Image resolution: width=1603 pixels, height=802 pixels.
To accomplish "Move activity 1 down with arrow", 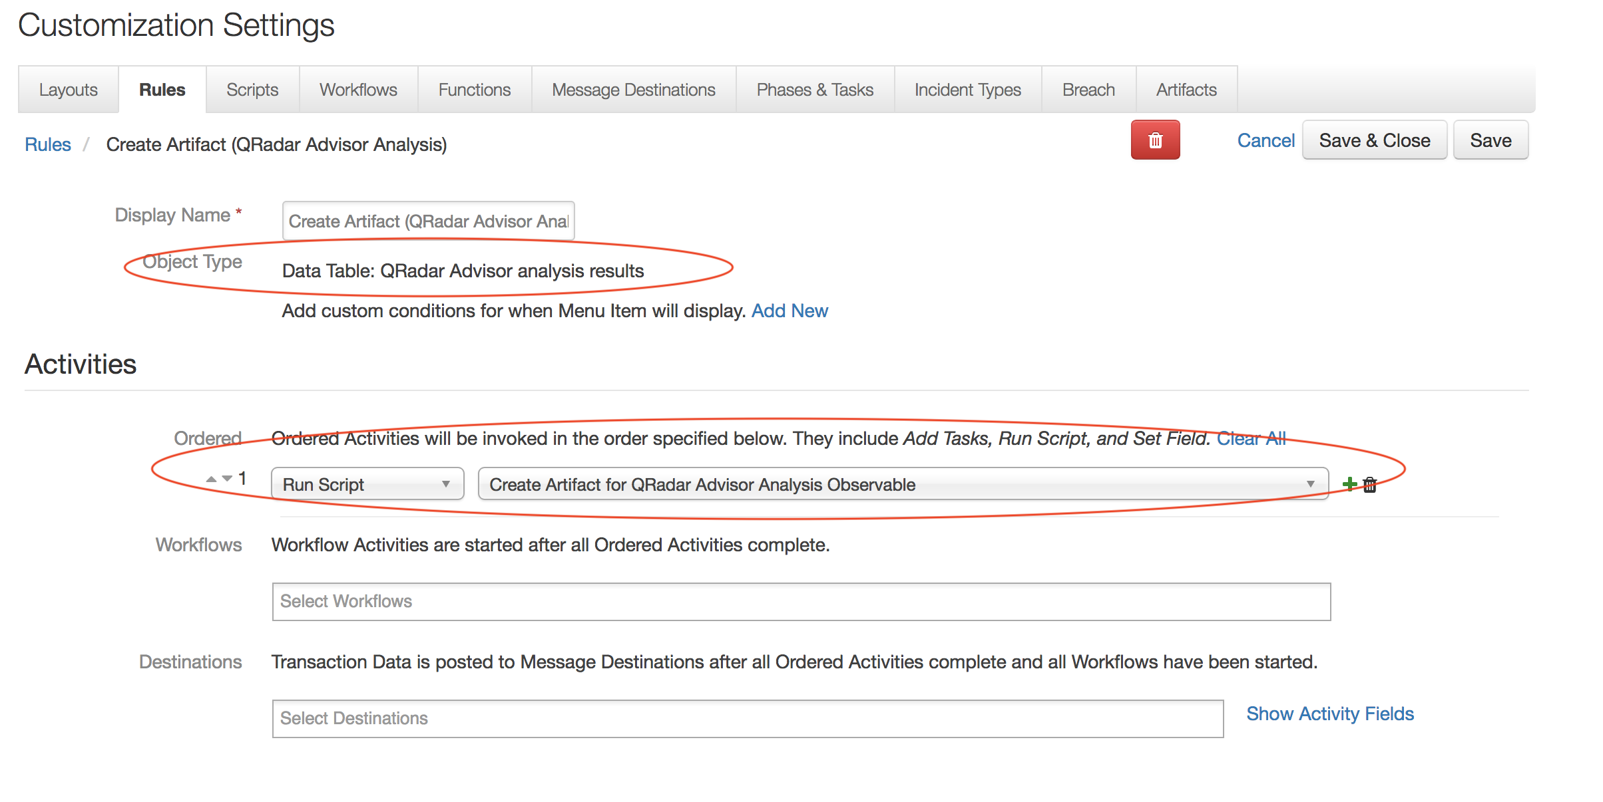I will click(x=228, y=479).
